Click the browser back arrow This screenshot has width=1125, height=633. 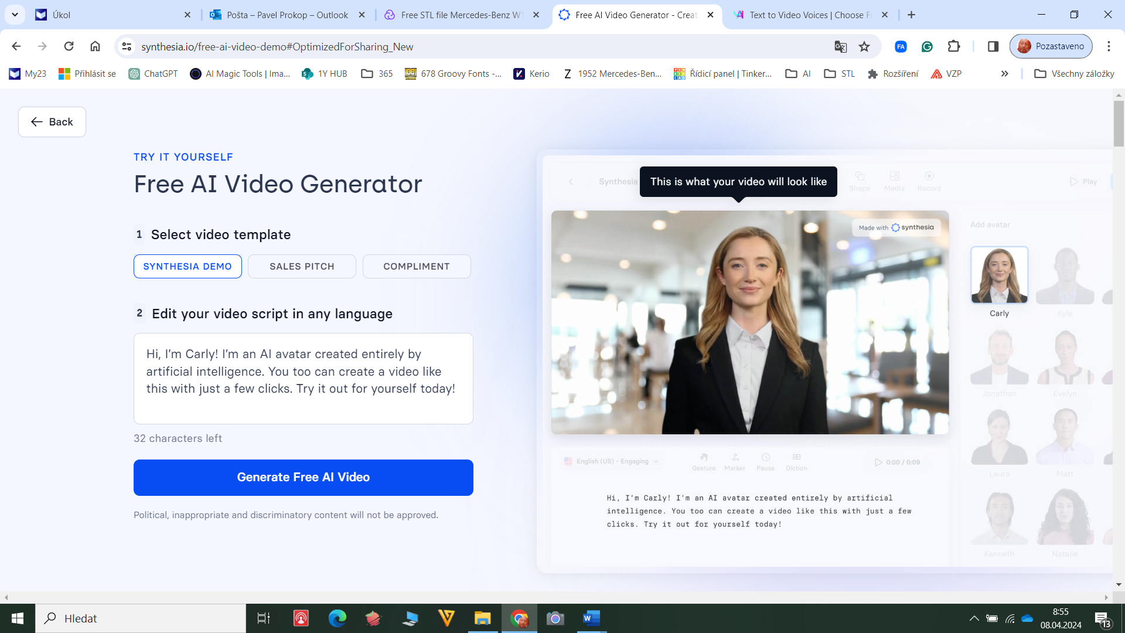pyautogui.click(x=16, y=46)
